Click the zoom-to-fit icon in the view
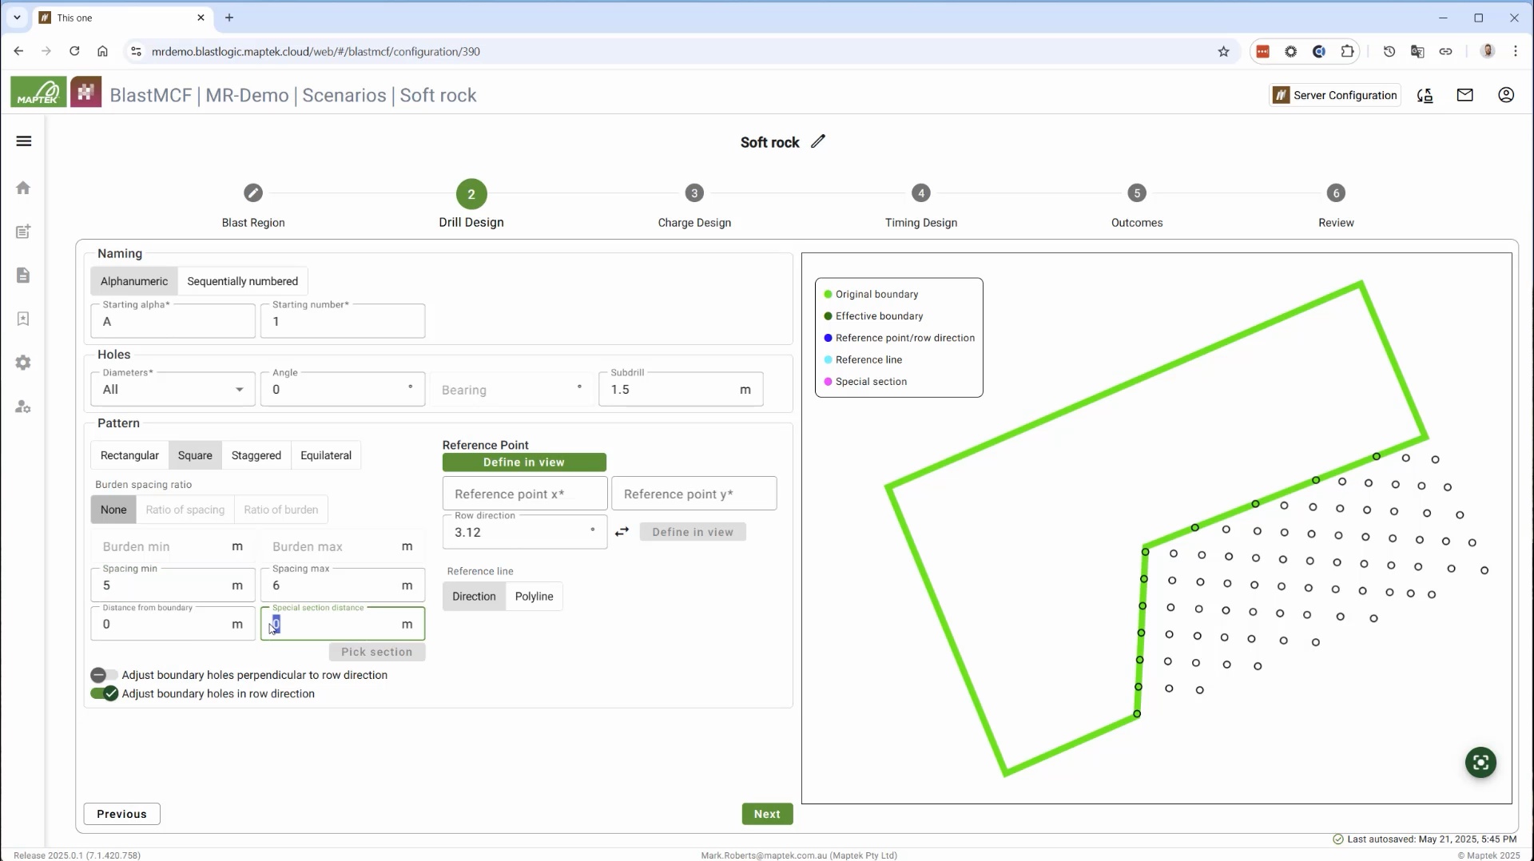 1480,762
